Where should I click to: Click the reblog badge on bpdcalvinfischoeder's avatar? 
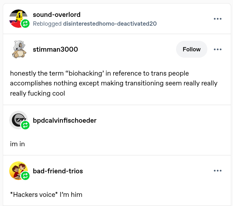tap(25, 125)
